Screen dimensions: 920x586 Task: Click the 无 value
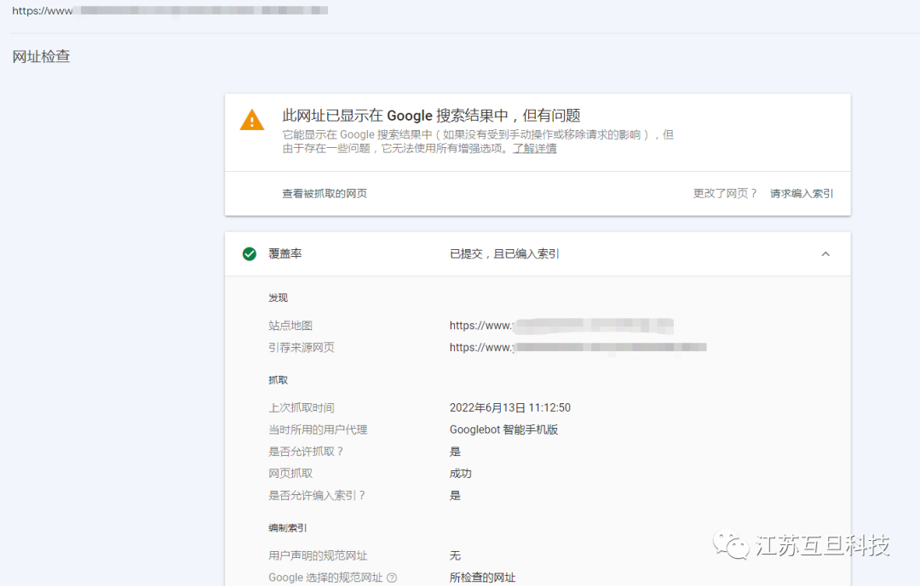(455, 555)
